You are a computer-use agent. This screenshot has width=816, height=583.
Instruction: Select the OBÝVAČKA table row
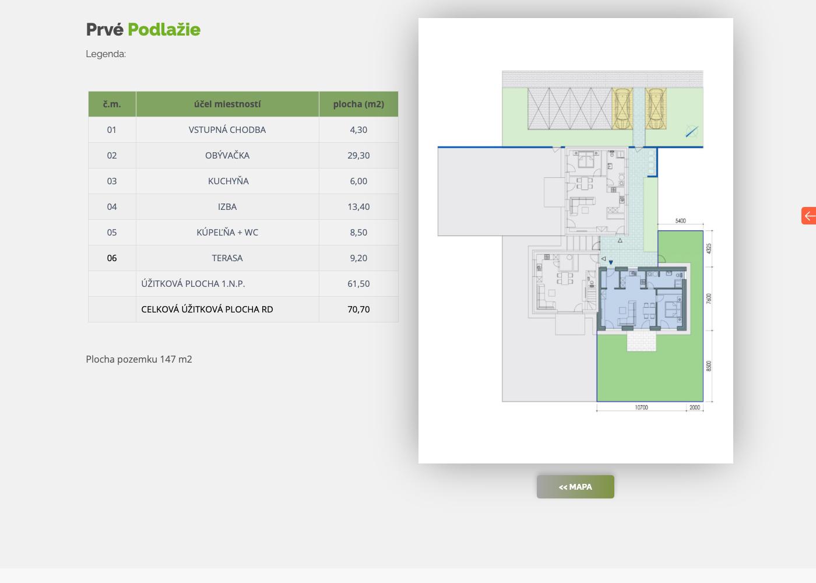click(x=243, y=156)
